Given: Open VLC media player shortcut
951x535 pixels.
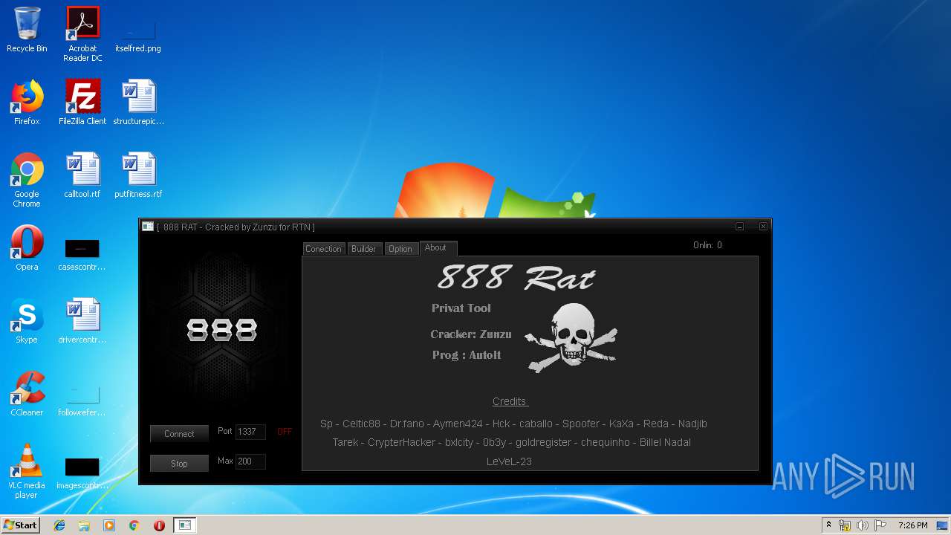Looking at the screenshot, I should tap(27, 471).
